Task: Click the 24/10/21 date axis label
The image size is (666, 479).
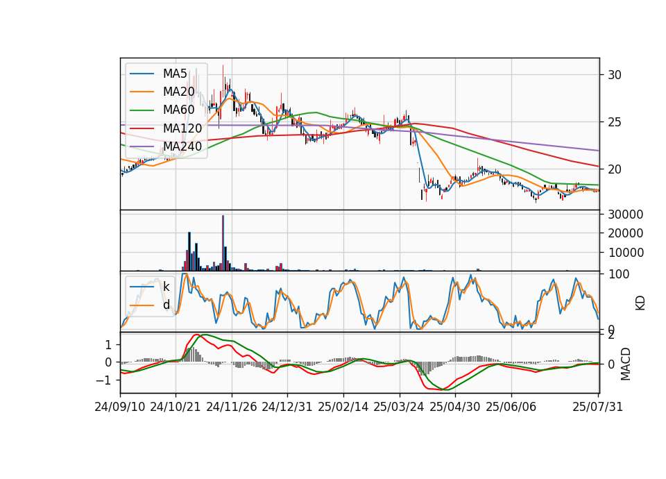Action: click(176, 407)
